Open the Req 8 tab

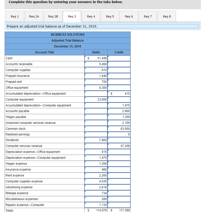click(x=167, y=16)
